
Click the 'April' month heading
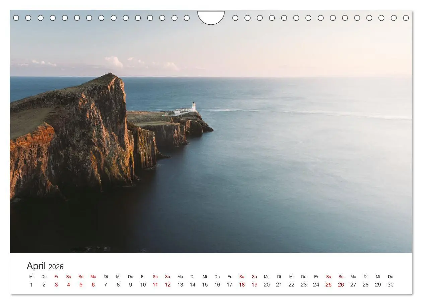point(36,266)
